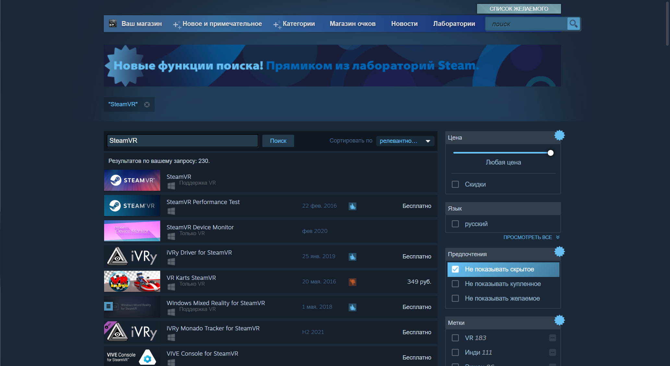Viewport: 670px width, 366px height.
Task: Click the magnifying glass search icon
Action: click(573, 24)
